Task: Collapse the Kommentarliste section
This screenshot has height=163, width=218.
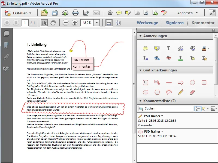Action: 140,101
